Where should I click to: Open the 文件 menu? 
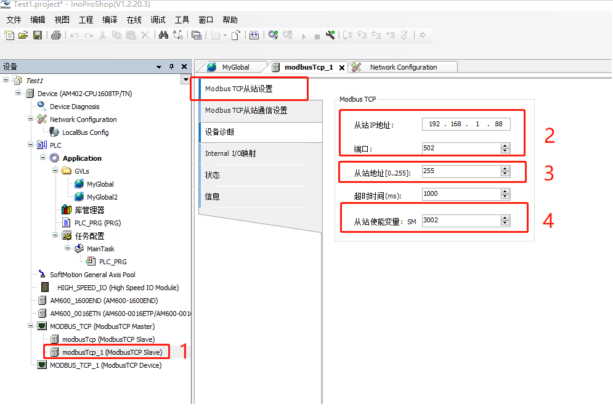click(x=14, y=20)
